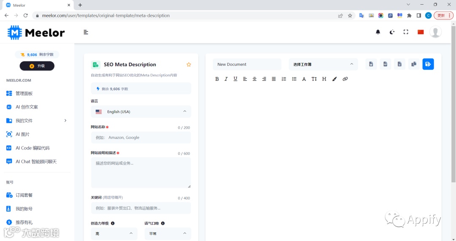Click the browser 更新 update button

pos(443,16)
